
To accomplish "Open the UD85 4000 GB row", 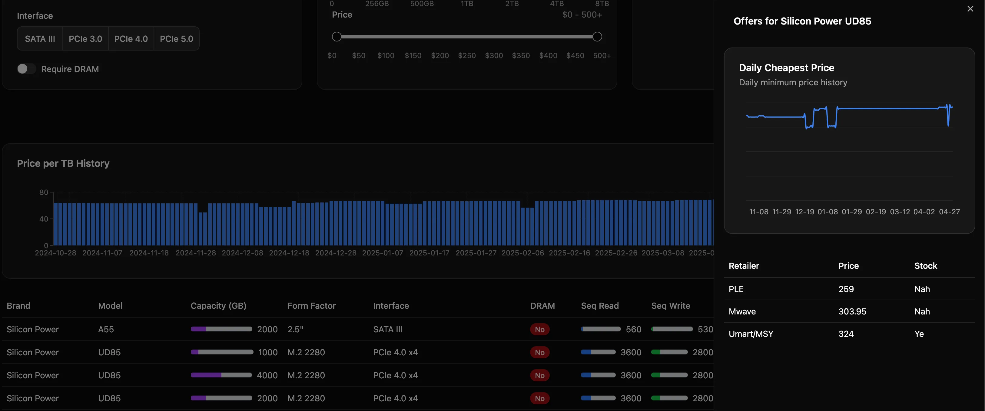I will coord(109,375).
